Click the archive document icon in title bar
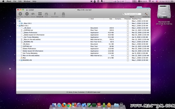Viewport: 175px width, 109px height. [76, 10]
